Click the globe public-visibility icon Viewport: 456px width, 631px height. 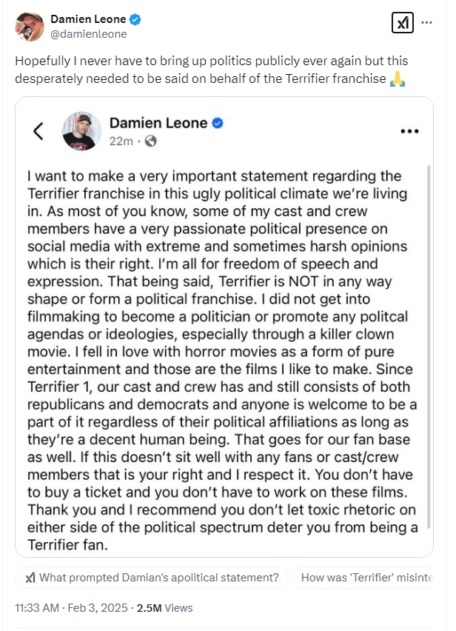point(151,141)
